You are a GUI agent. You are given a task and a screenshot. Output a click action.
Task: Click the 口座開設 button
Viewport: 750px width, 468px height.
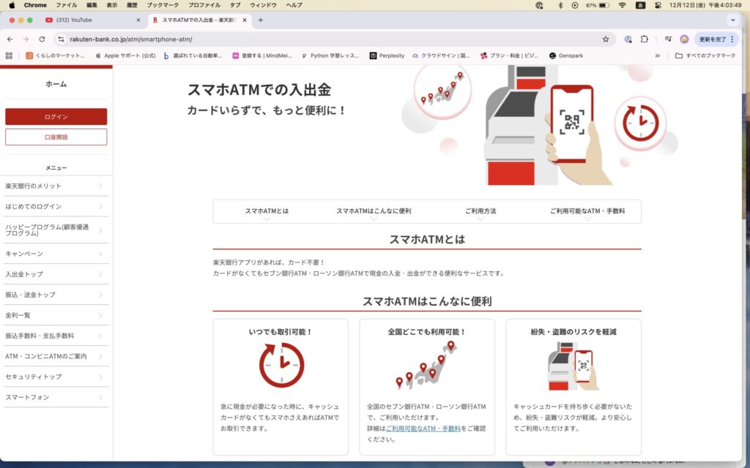(56, 137)
